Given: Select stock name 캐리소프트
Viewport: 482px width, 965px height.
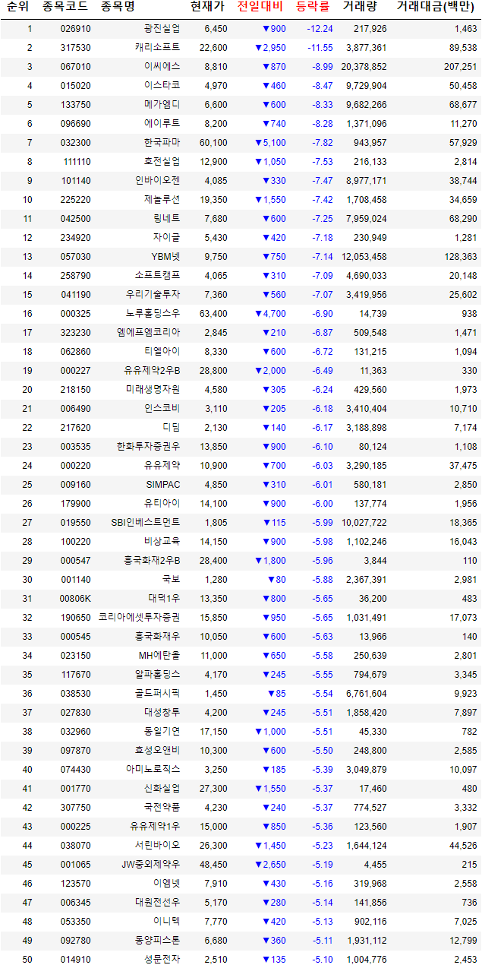Looking at the screenshot, I should [x=157, y=48].
